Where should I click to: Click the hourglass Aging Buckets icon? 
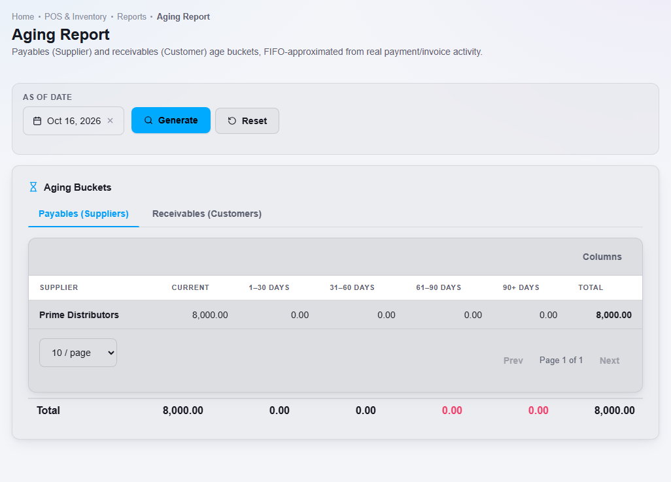(33, 187)
